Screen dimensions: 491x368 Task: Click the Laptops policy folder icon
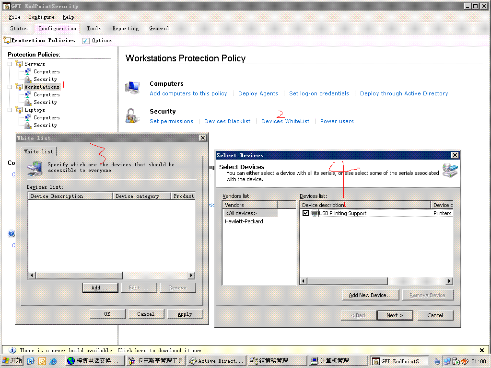19,110
